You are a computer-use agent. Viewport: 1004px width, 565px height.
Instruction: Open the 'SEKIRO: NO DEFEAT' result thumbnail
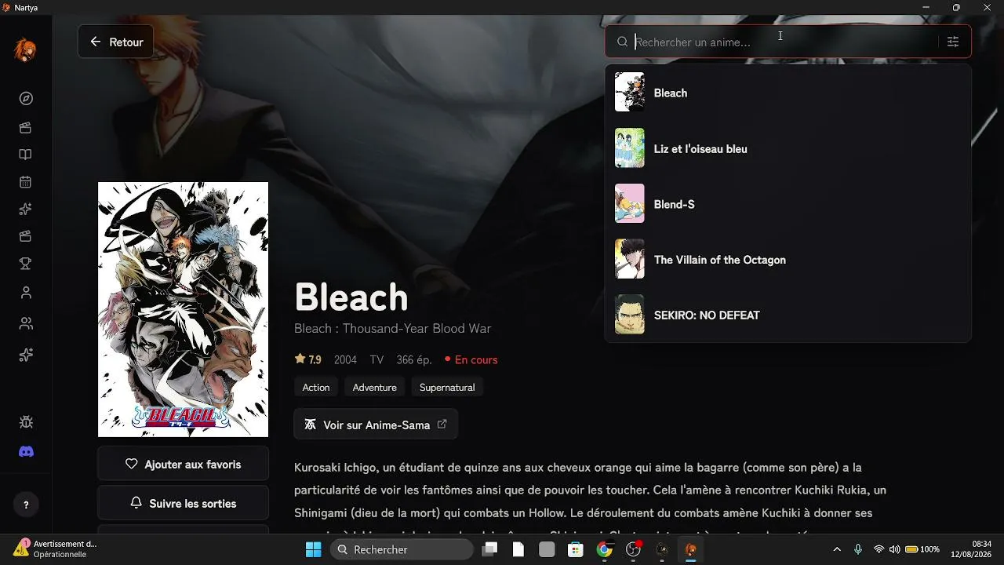click(x=630, y=314)
